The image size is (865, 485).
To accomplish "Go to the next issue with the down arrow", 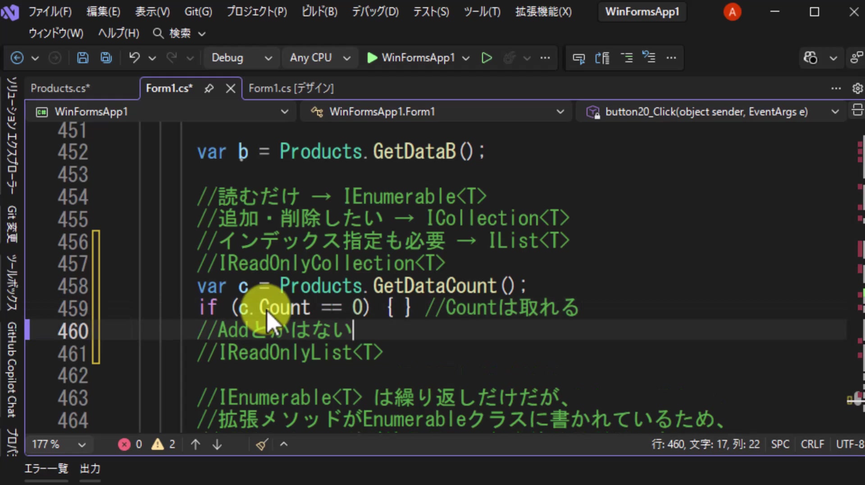I will tap(217, 444).
